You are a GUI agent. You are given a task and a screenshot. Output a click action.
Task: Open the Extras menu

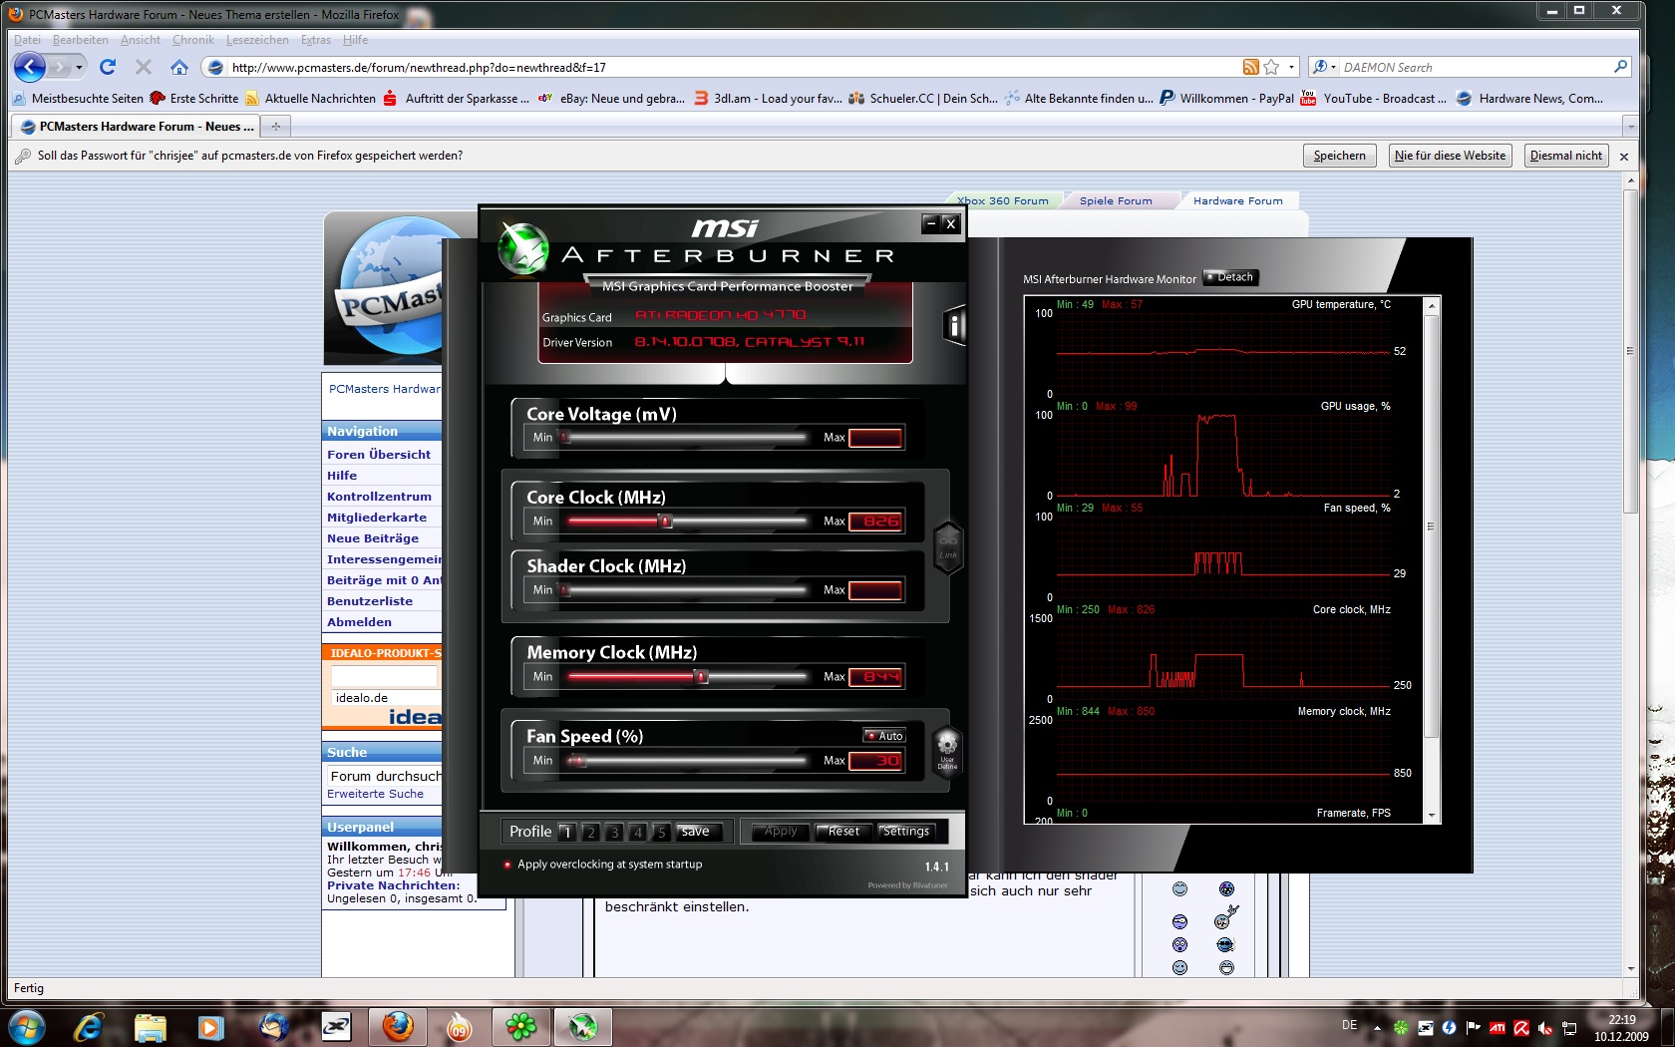pyautogui.click(x=316, y=40)
